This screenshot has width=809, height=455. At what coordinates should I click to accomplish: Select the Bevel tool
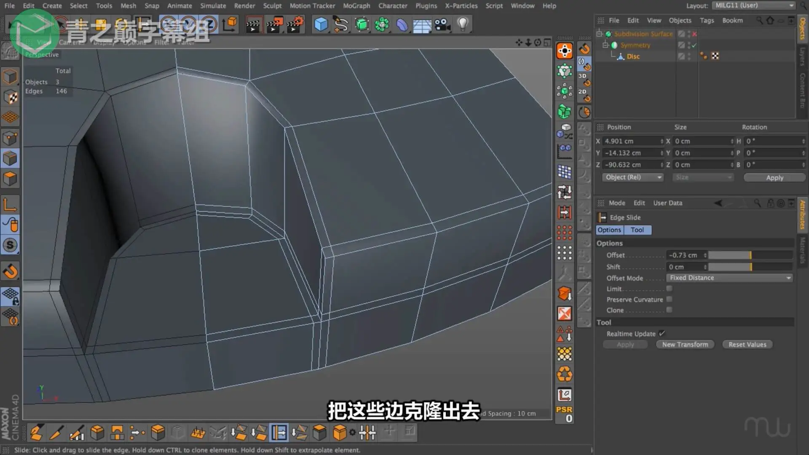[97, 432]
